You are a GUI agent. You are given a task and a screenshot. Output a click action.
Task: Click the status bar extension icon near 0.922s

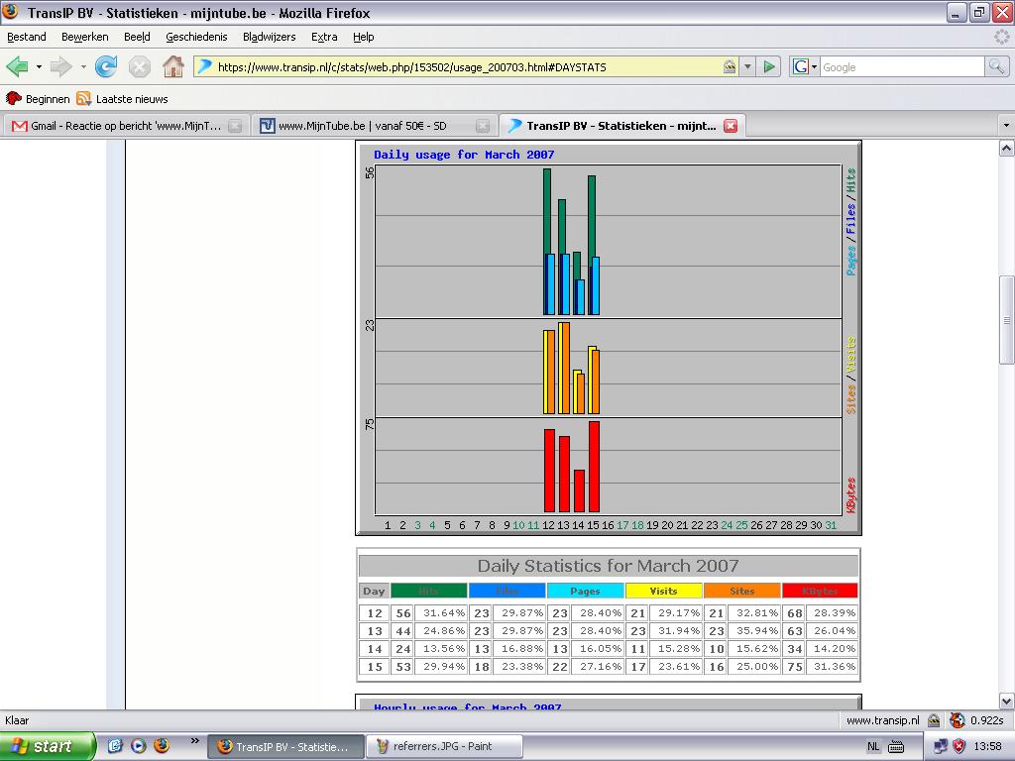[x=957, y=720]
